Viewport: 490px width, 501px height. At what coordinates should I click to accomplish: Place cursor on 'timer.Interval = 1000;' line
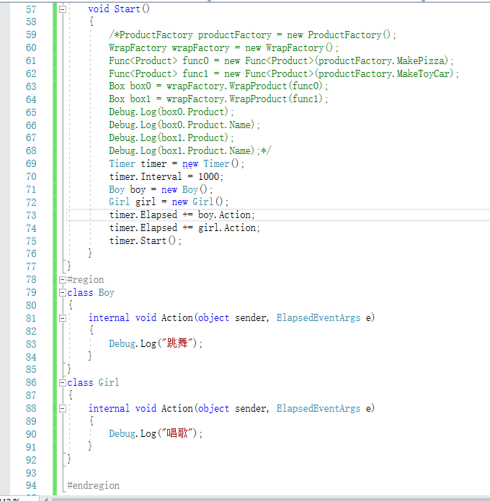click(166, 176)
